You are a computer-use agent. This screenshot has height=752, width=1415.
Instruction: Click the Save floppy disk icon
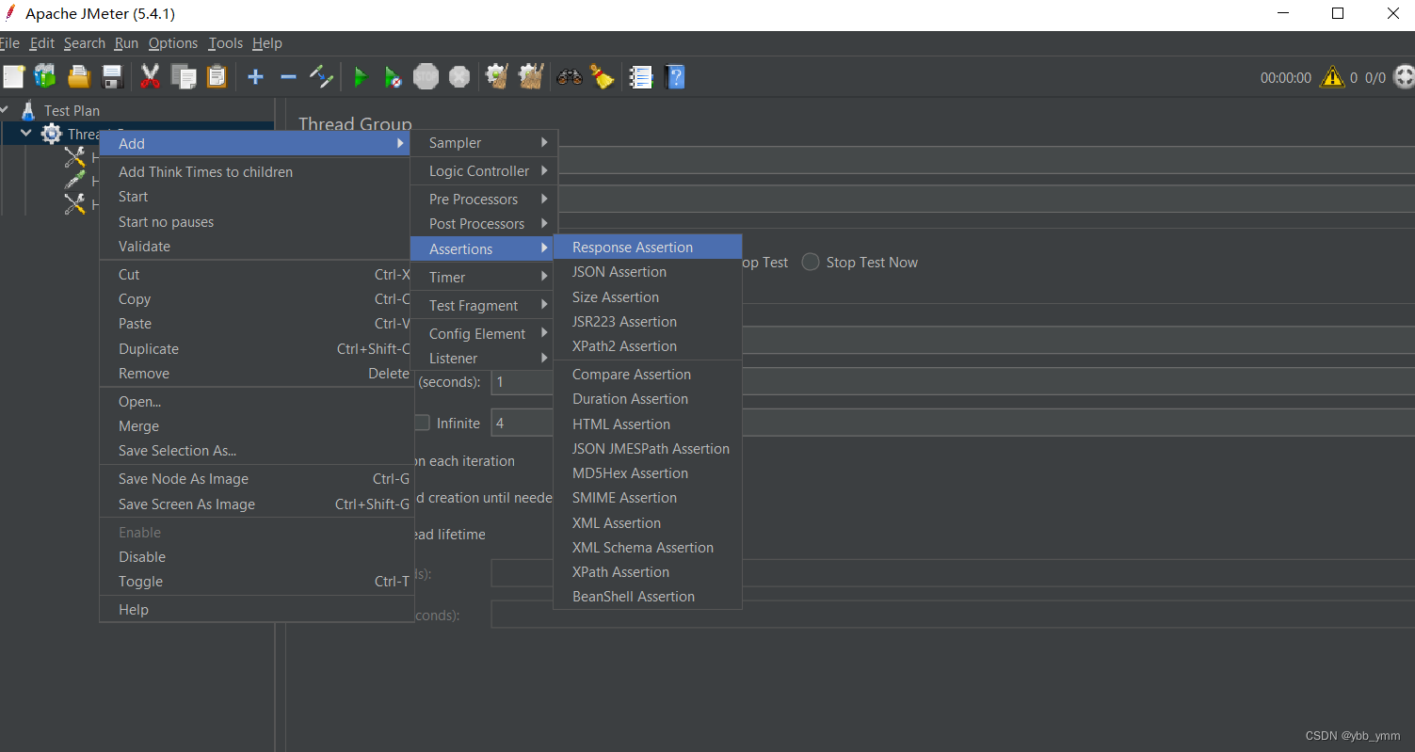[x=112, y=76]
